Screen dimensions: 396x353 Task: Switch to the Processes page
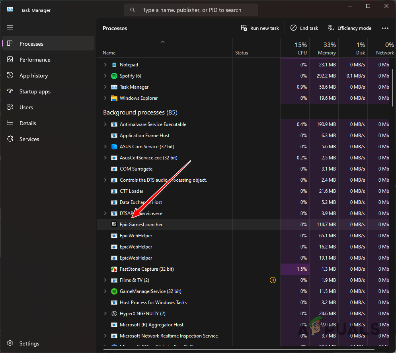pyautogui.click(x=31, y=44)
